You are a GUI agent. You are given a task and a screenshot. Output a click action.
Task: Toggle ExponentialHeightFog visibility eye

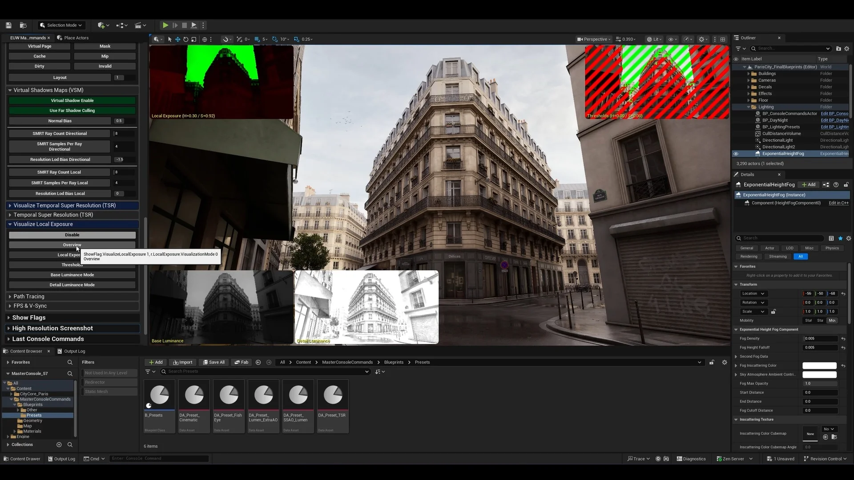pyautogui.click(x=736, y=154)
